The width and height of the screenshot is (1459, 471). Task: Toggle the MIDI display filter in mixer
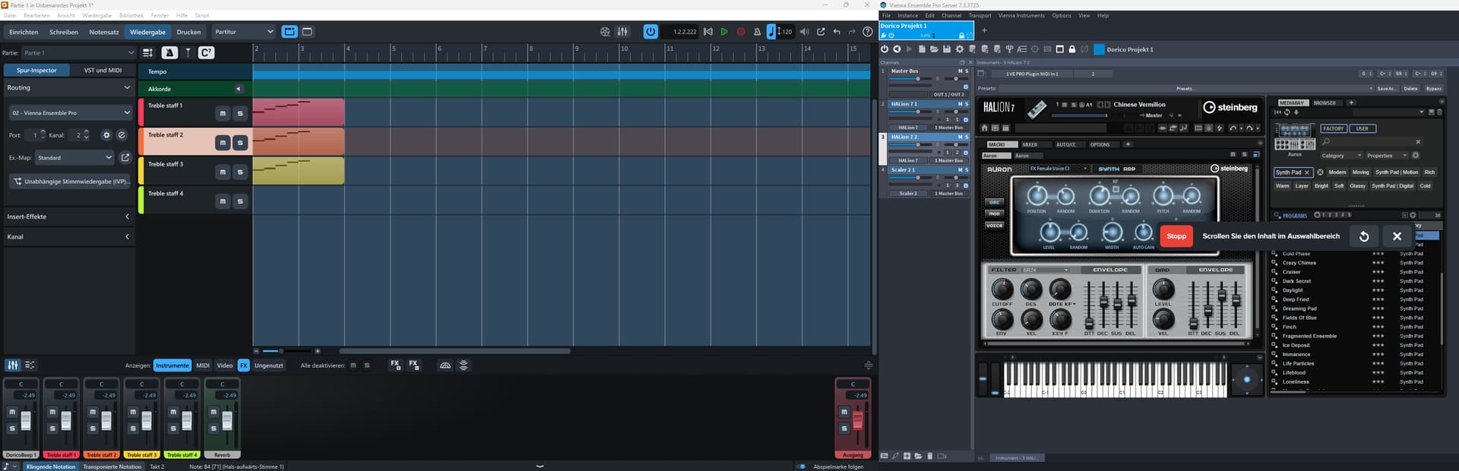click(x=203, y=365)
